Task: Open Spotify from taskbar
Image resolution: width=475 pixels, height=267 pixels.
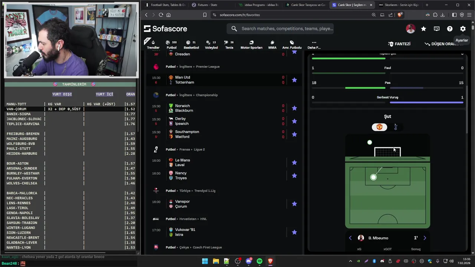Action: (259, 261)
